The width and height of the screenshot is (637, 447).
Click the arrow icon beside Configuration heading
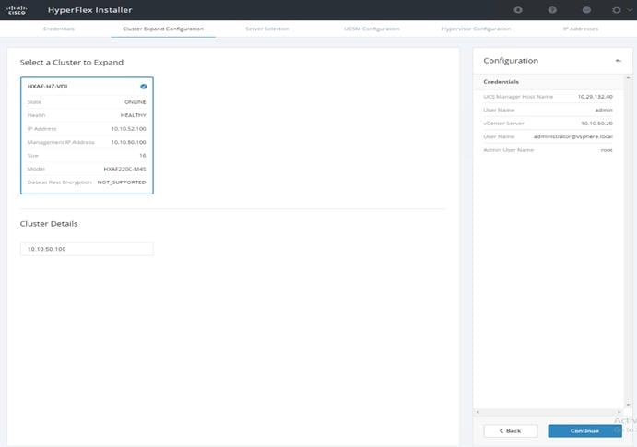(619, 61)
